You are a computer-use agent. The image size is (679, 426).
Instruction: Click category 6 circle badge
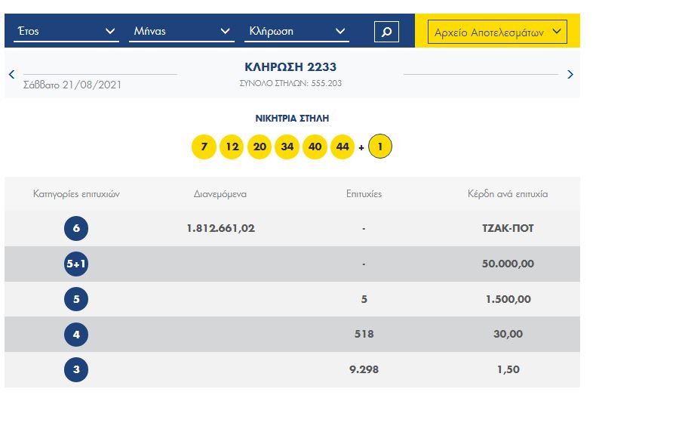76,229
